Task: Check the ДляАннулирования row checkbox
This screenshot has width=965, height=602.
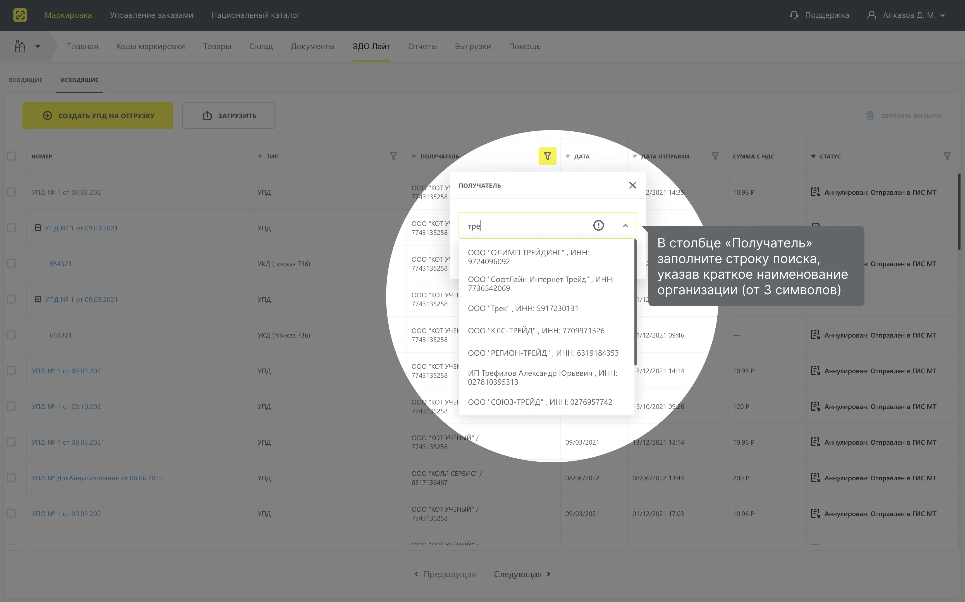Action: pos(11,478)
